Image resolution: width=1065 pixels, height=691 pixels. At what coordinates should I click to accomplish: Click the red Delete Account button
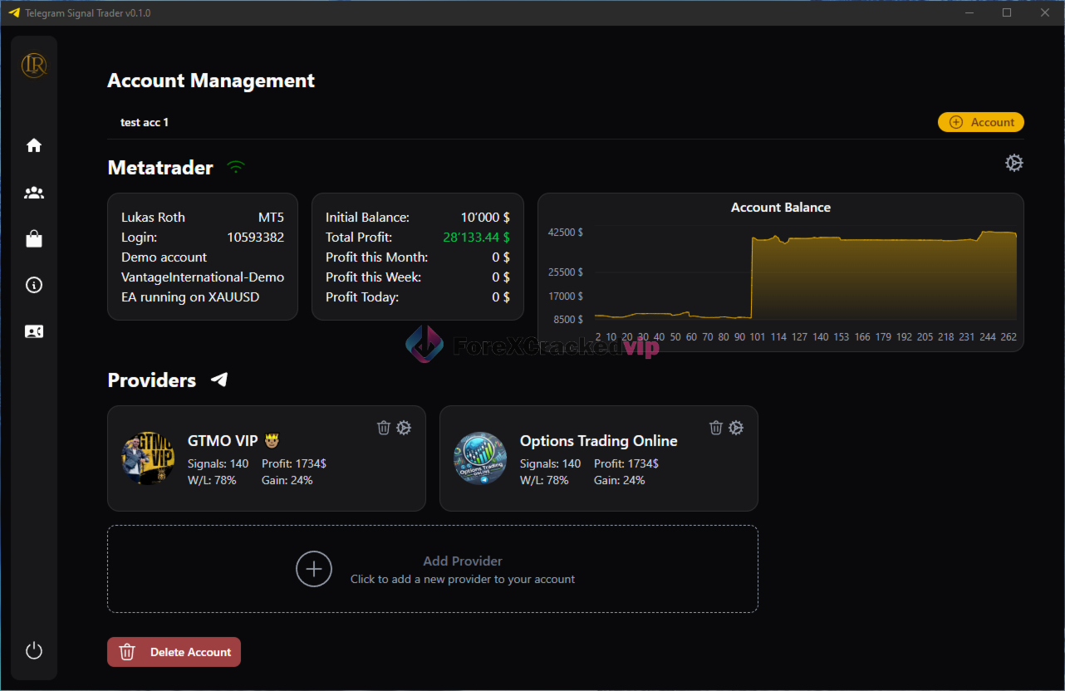point(174,652)
